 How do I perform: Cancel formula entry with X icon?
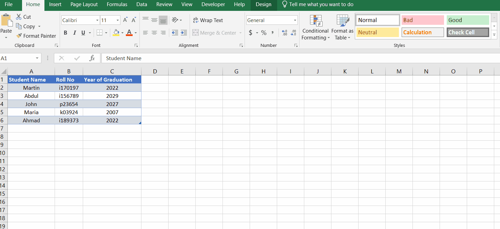click(61, 58)
